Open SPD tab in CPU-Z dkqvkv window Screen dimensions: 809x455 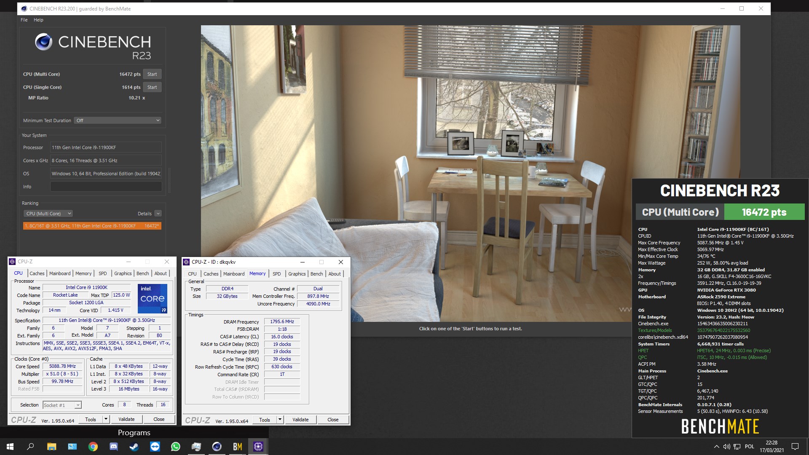point(277,274)
